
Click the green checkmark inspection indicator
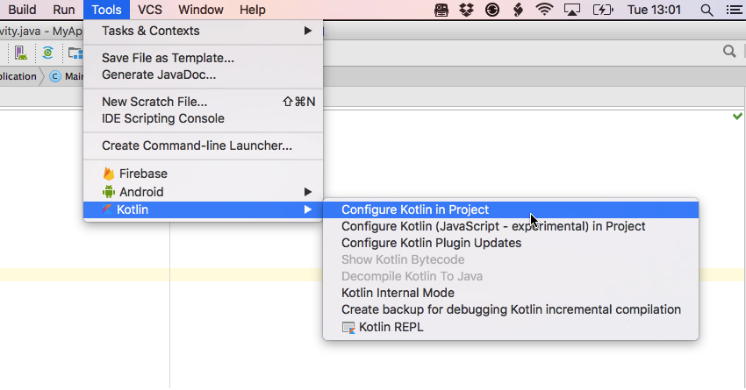point(737,116)
